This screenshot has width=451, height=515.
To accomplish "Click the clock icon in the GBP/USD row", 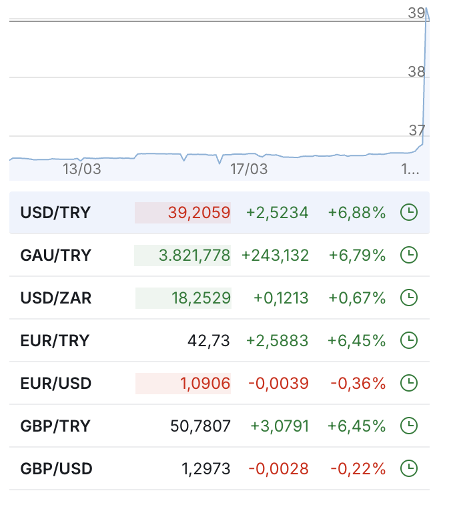I will tap(409, 469).
